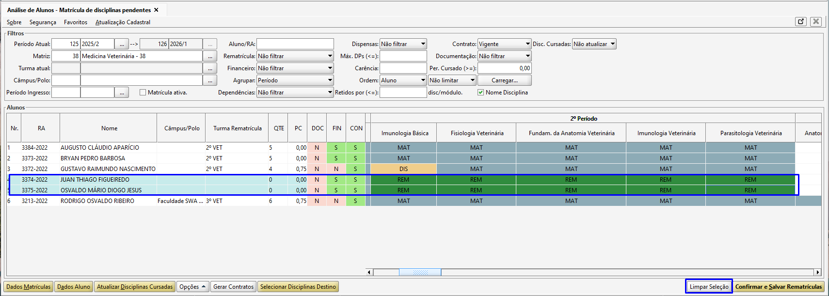Image resolution: width=829 pixels, height=296 pixels.
Task: Click the scrollbar right arrow
Action: pos(818,272)
